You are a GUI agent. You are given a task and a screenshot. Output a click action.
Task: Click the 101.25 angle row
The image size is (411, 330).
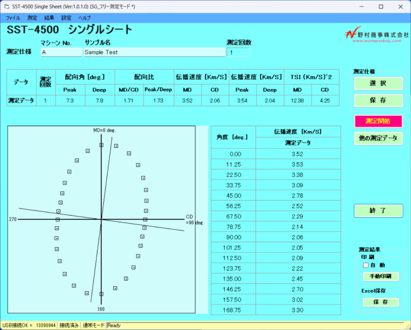(x=276, y=248)
